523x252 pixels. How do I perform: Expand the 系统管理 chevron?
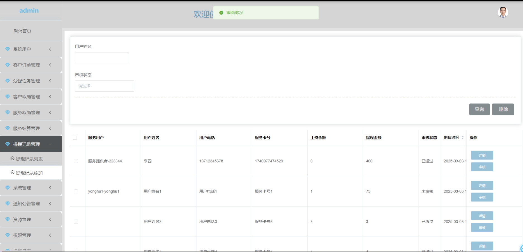tap(50, 188)
